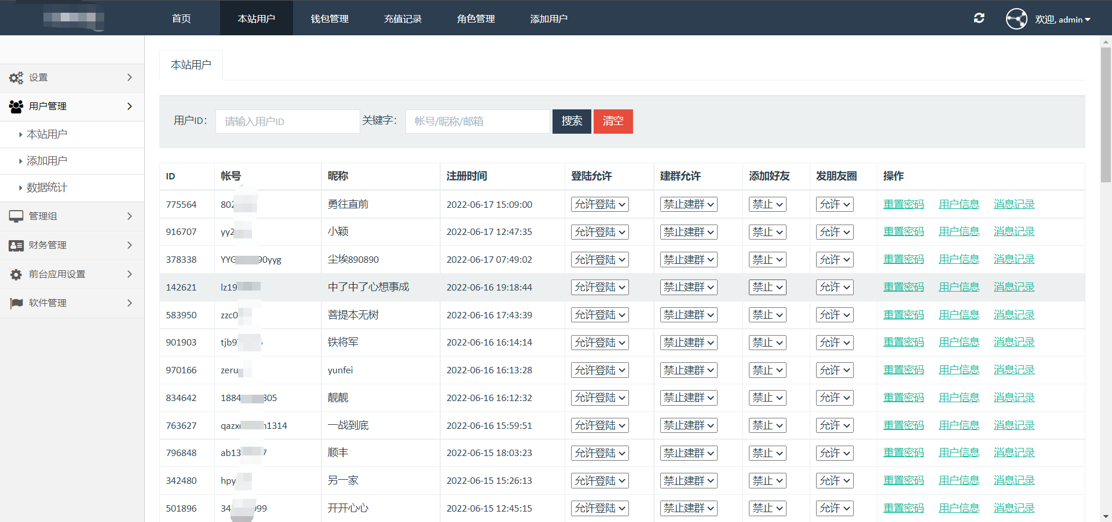This screenshot has width=1112, height=522.
Task: Click the 设置 gears icon in sidebar
Action: pyautogui.click(x=16, y=78)
